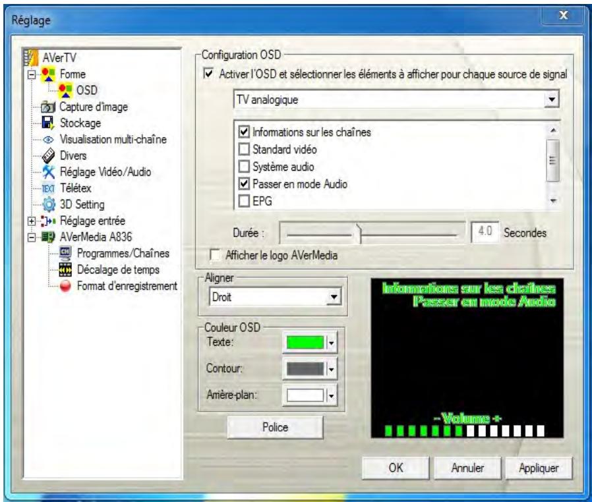Collapse the Forme tree node
The width and height of the screenshot is (592, 502).
pyautogui.click(x=32, y=74)
